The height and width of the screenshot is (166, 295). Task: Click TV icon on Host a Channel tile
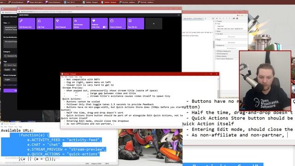[x=112, y=21]
